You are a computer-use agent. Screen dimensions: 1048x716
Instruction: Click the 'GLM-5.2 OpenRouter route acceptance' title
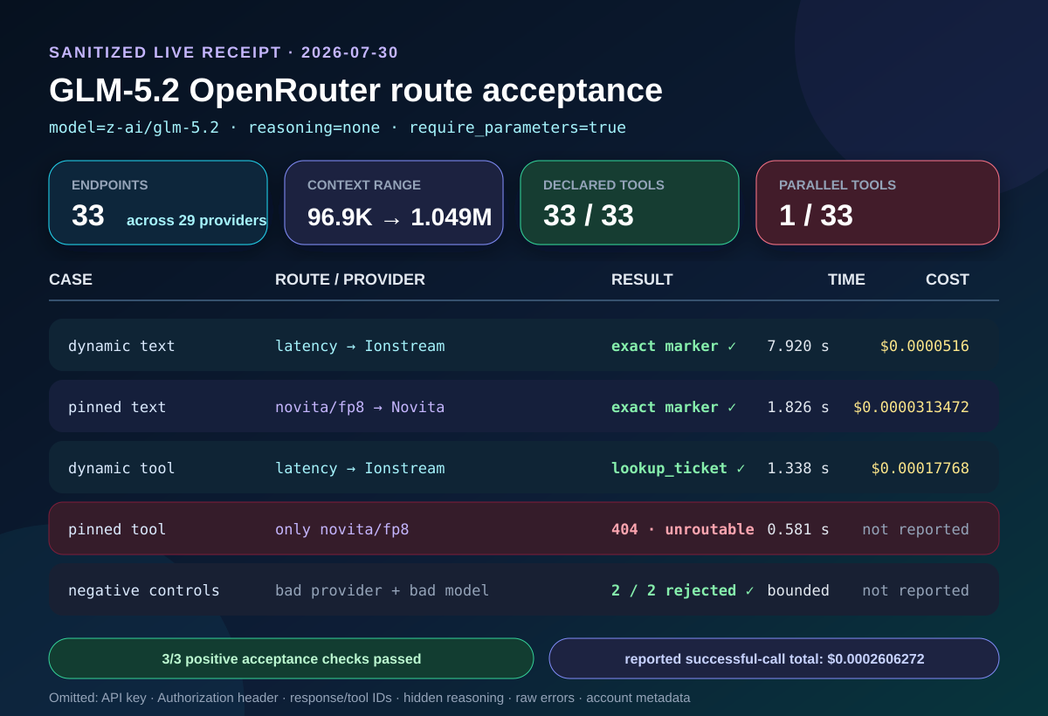pyautogui.click(x=355, y=91)
